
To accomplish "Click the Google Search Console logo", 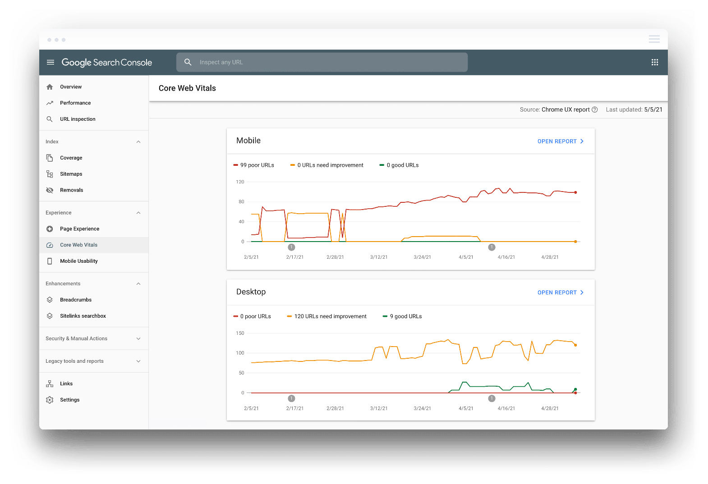I will click(x=107, y=63).
